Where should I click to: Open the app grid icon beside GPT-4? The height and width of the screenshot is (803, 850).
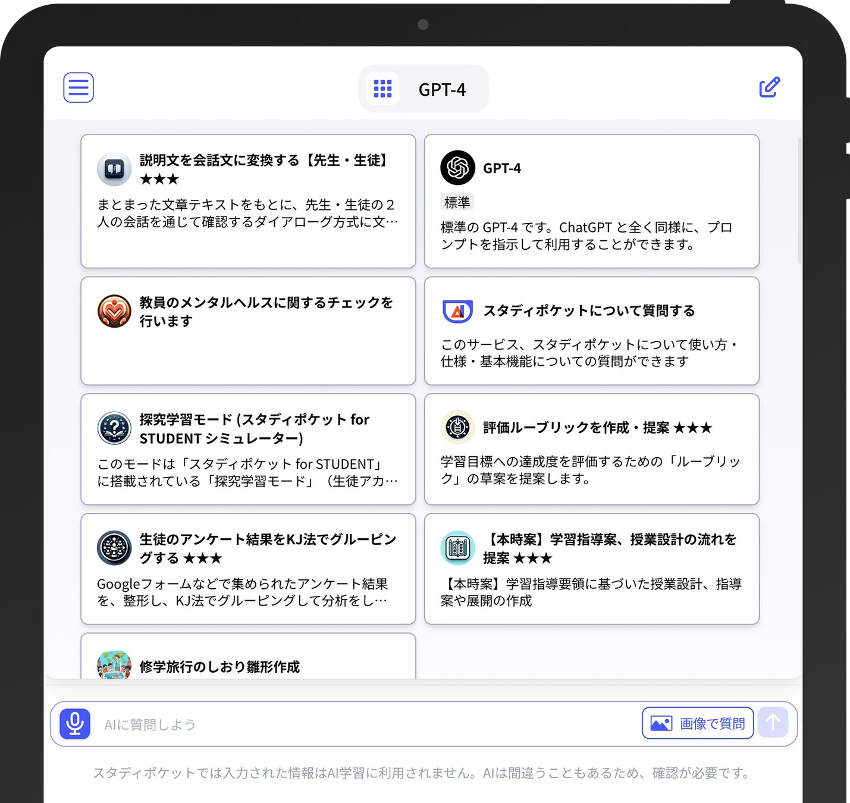click(x=382, y=89)
